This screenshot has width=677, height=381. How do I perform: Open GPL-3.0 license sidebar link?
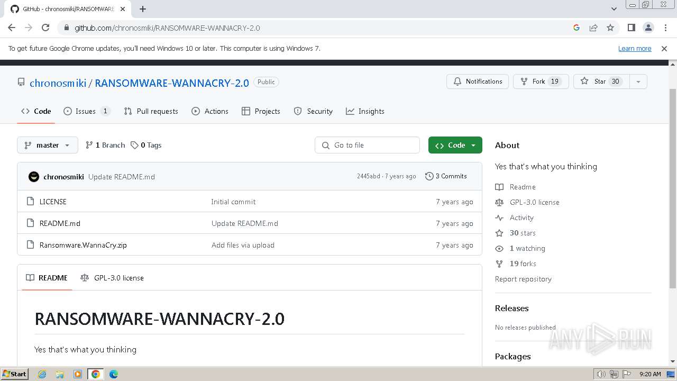pos(527,202)
